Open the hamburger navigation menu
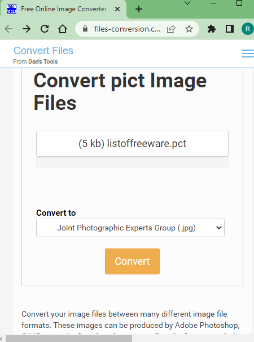The width and height of the screenshot is (254, 342). coord(248,54)
